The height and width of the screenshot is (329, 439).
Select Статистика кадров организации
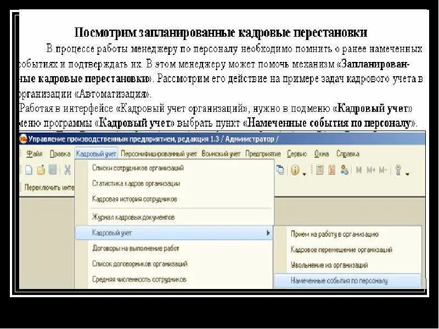(x=174, y=184)
